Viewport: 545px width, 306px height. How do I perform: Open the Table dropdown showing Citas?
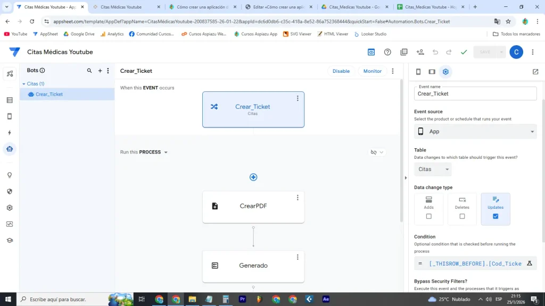pos(432,169)
